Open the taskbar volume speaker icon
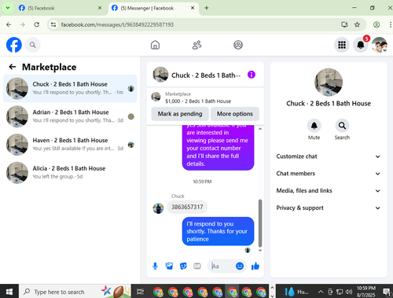 [349, 292]
